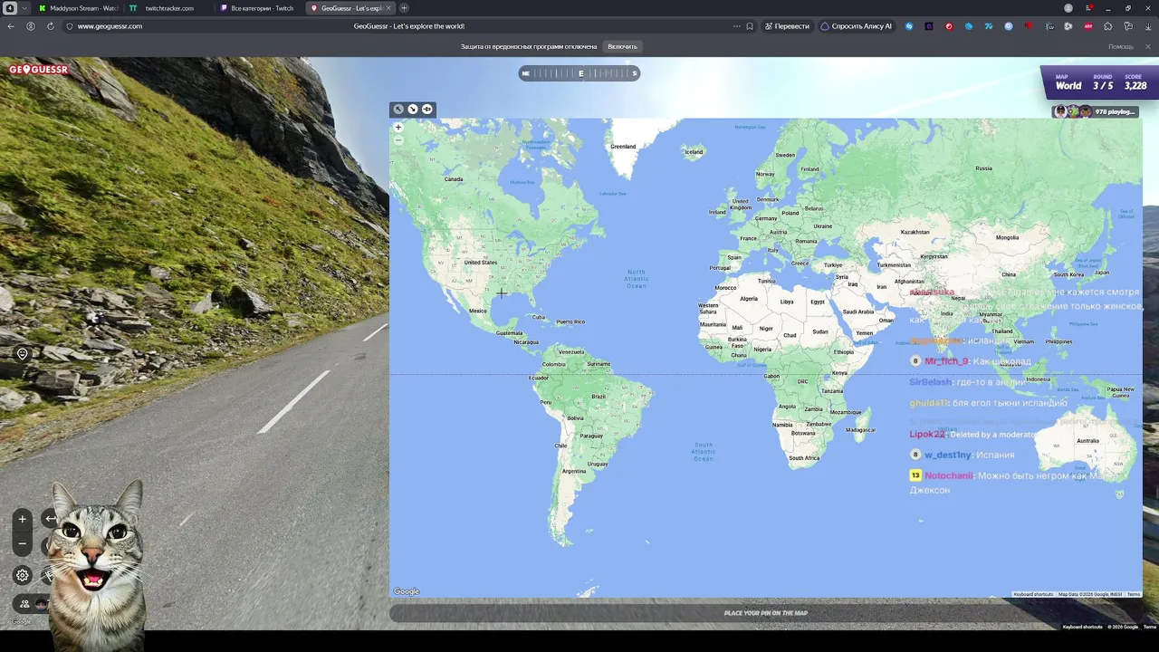Viewport: 1159px width, 652px height.
Task: Click Brazil label on the world map
Action: coord(599,397)
